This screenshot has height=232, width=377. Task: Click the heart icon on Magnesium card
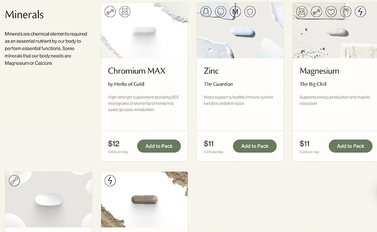click(x=331, y=11)
